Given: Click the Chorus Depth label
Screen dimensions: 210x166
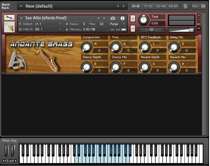Looking at the screenshot, I should coord(92,57).
